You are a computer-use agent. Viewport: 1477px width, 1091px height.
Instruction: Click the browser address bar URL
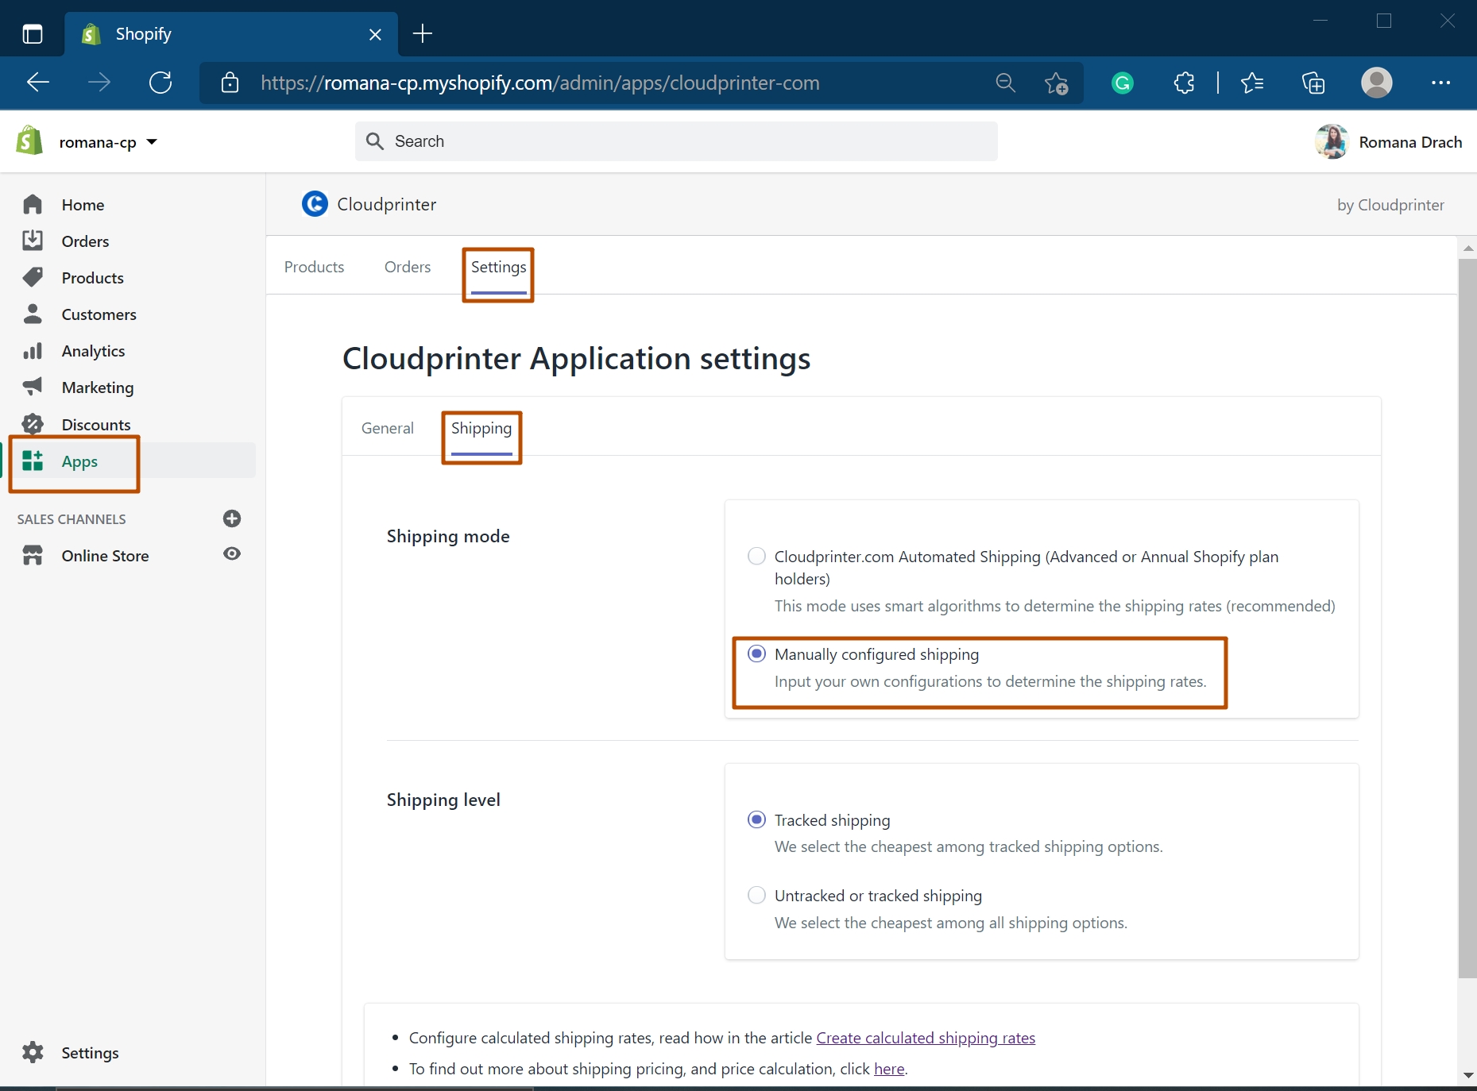[x=540, y=83]
